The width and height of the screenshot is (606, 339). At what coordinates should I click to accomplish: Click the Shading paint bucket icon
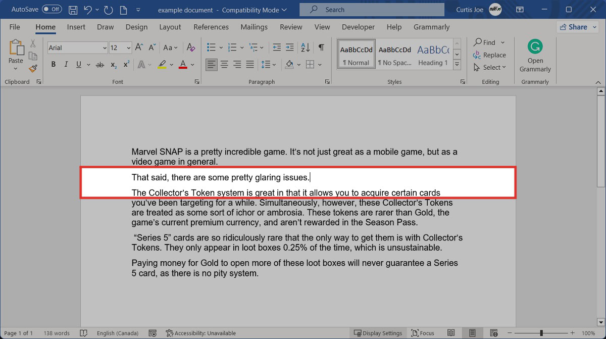[289, 65]
